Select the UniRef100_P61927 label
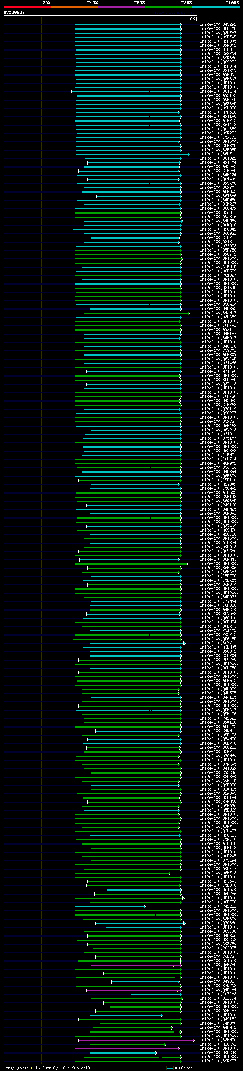 pyautogui.click(x=218, y=275)
